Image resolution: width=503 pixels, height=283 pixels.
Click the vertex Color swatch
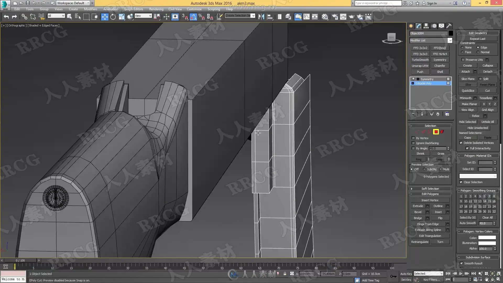487,238
